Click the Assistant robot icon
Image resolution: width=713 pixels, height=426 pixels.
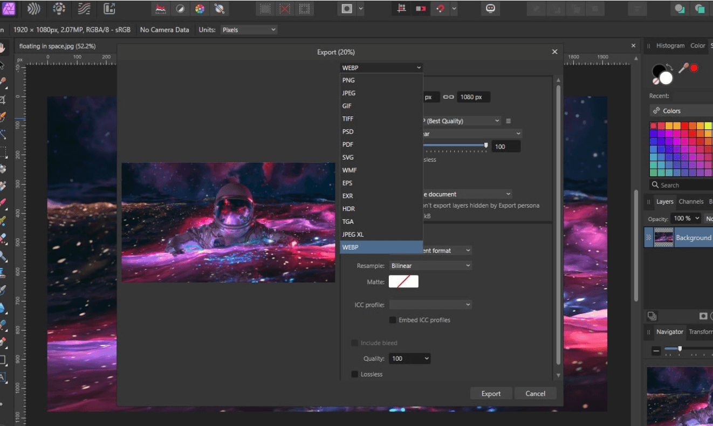tap(490, 9)
